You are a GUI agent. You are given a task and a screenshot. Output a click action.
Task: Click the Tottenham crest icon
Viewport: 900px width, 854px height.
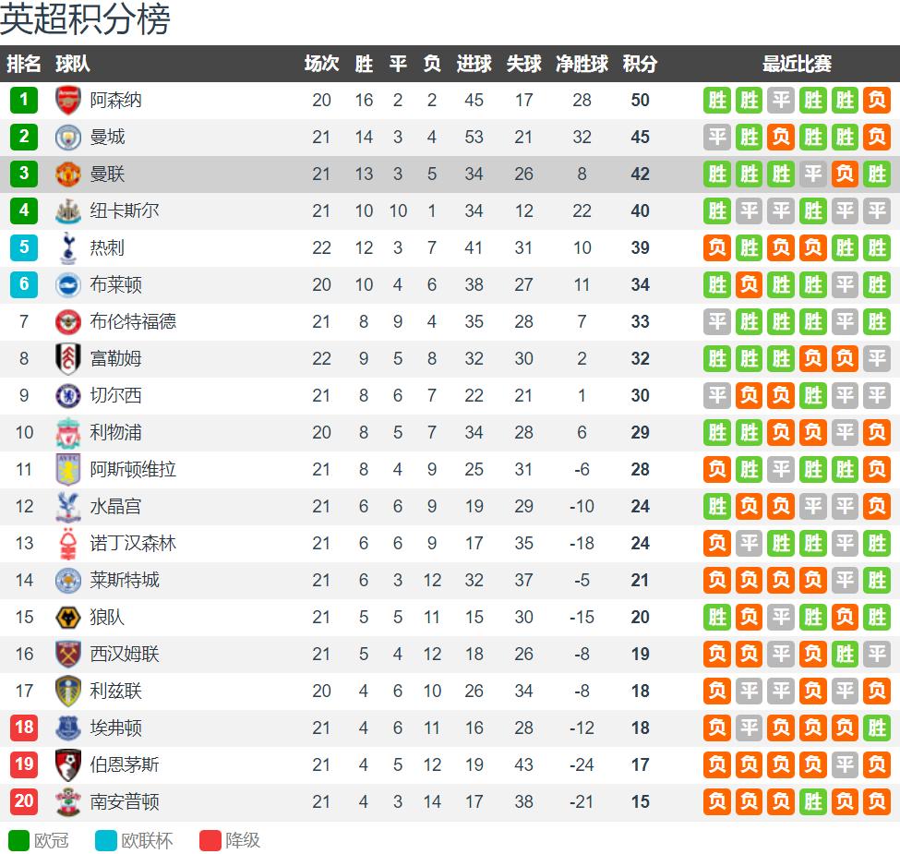tap(68, 248)
